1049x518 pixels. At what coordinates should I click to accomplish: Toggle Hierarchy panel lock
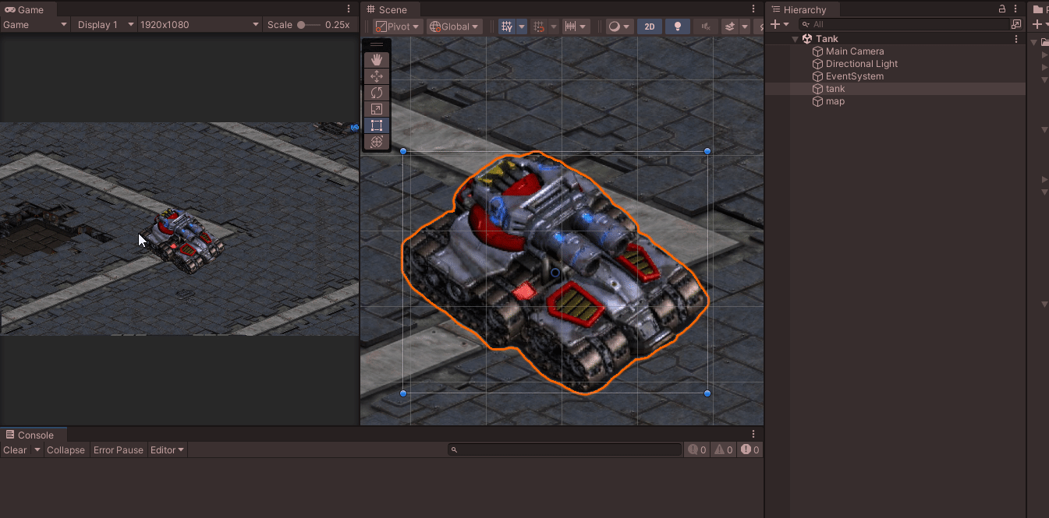pyautogui.click(x=1002, y=9)
